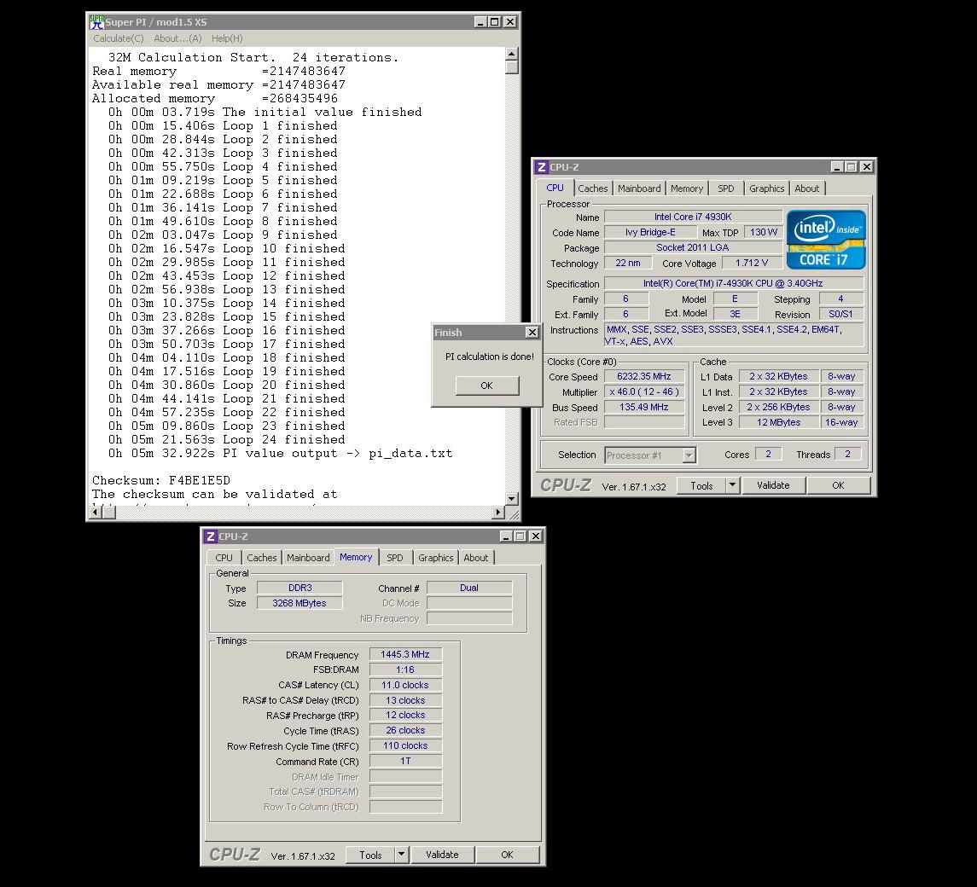Click the Core Speed 6232.35 MHz value
Viewport: 977px width, 887px height.
[644, 377]
